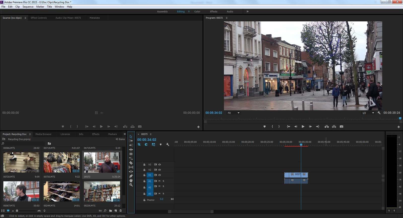The height and width of the screenshot is (218, 403).
Task: Mute audio track A1
Action: click(x=159, y=181)
